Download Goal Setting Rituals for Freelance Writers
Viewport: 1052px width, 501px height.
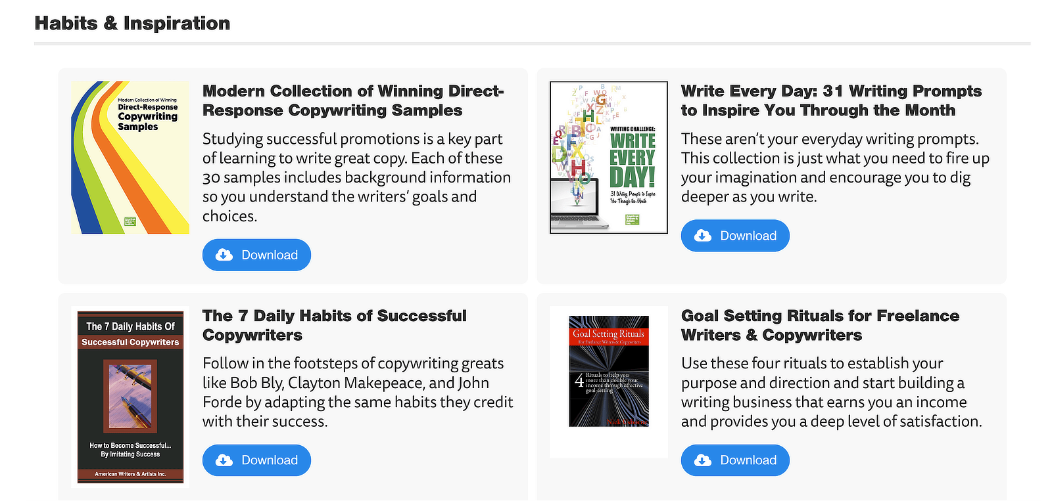[734, 460]
